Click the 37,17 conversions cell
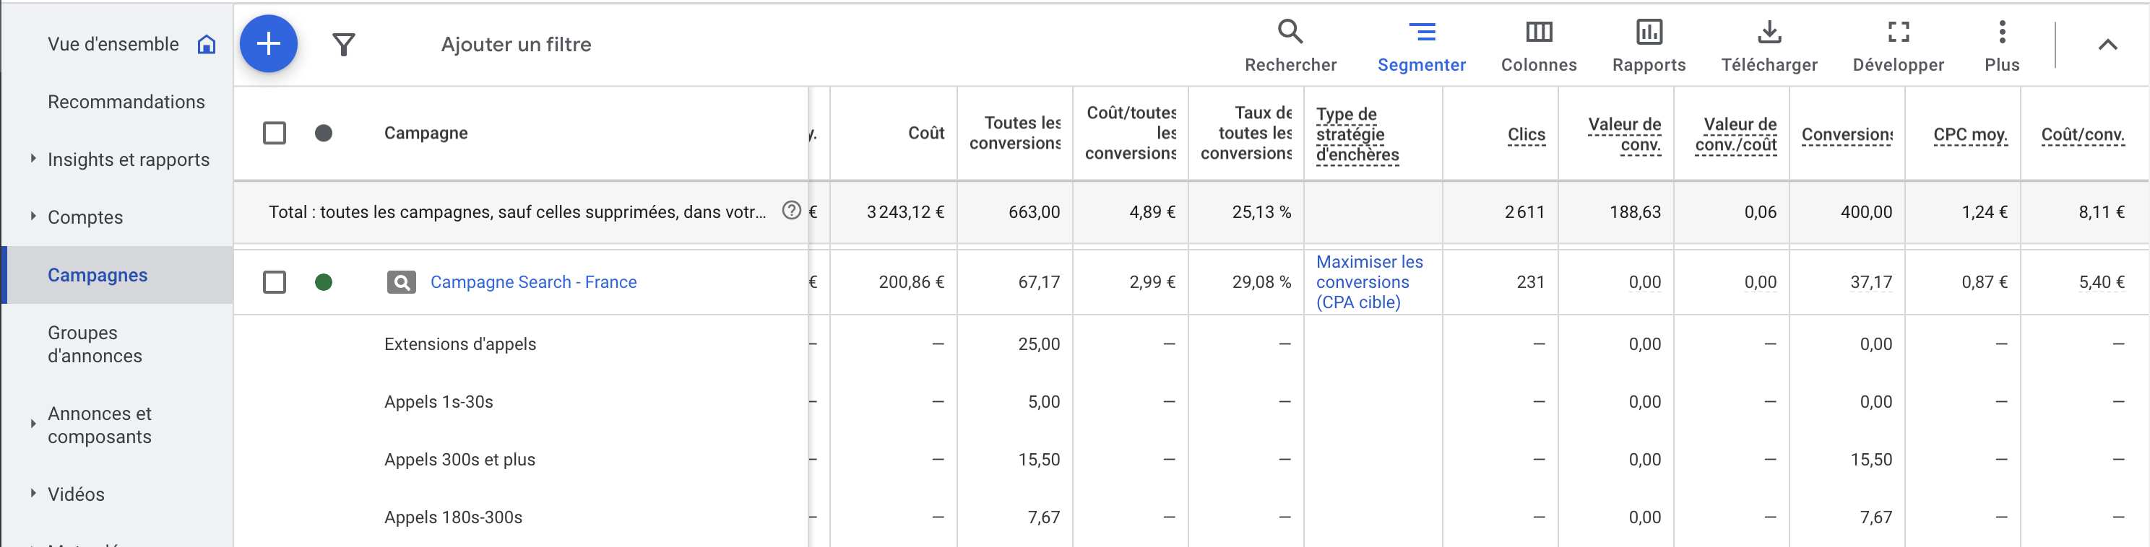The image size is (2150, 547). [1870, 282]
